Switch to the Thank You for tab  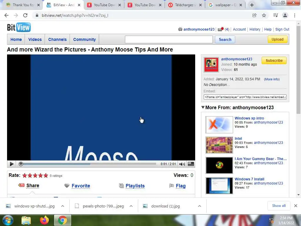coord(22,5)
